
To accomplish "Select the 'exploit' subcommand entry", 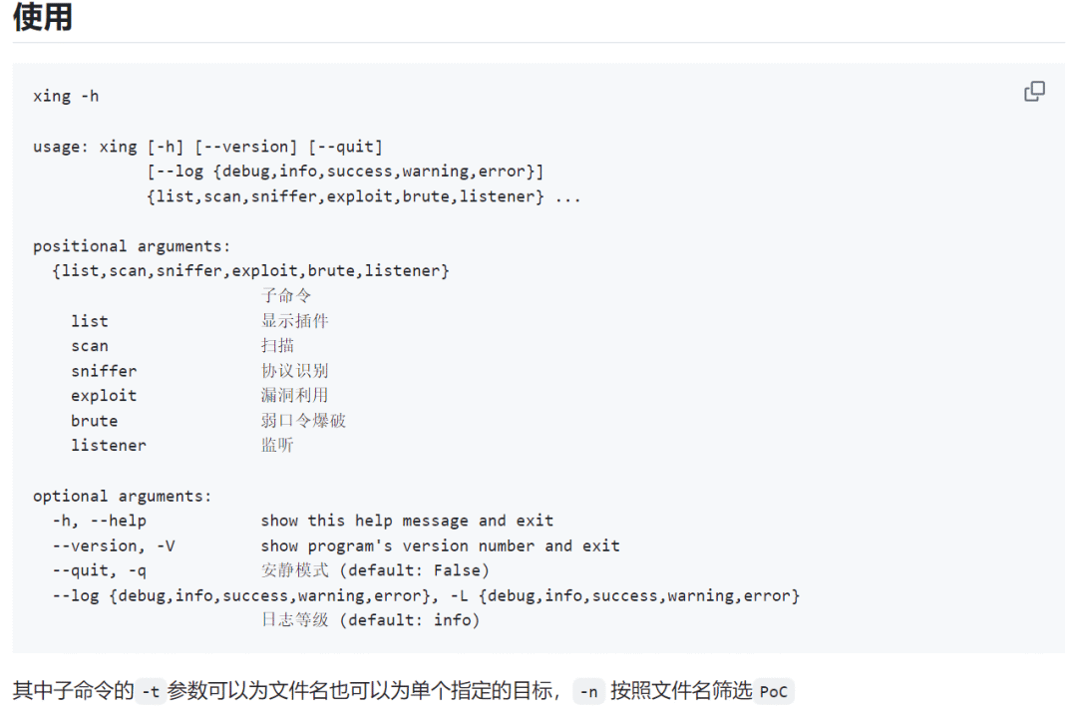I will pos(104,396).
